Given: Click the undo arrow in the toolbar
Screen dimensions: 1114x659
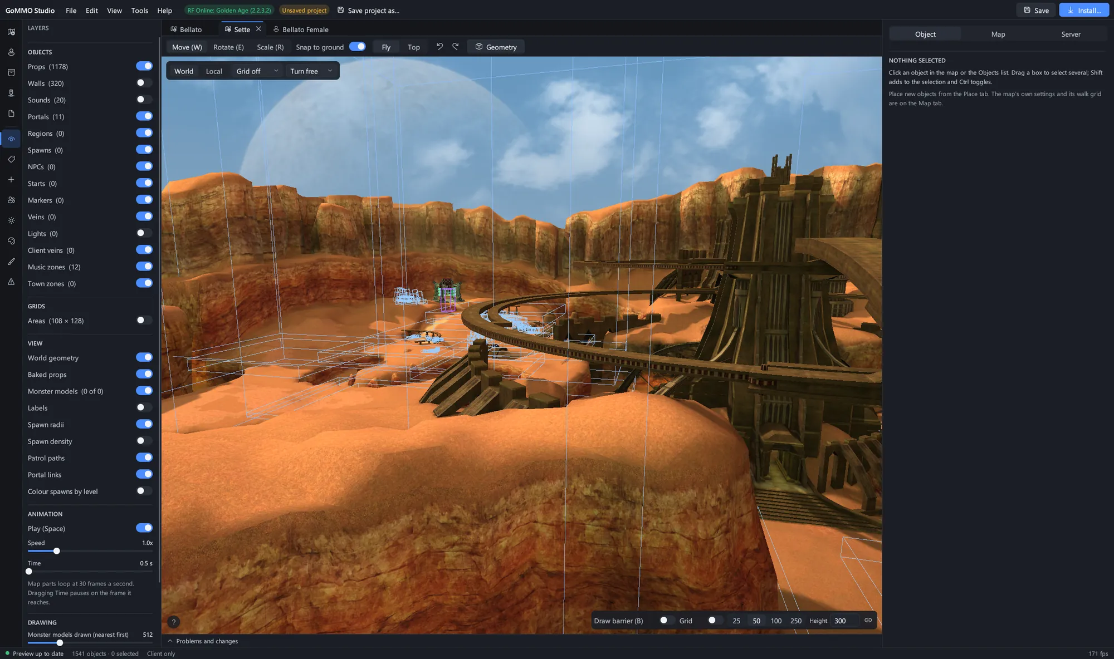Looking at the screenshot, I should (439, 47).
